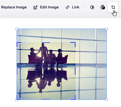Select the Crop tool icon

[113, 7]
